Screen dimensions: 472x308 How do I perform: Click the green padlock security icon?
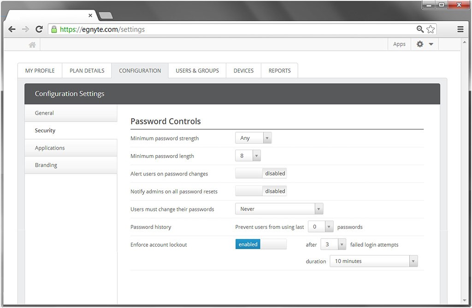[x=54, y=29]
